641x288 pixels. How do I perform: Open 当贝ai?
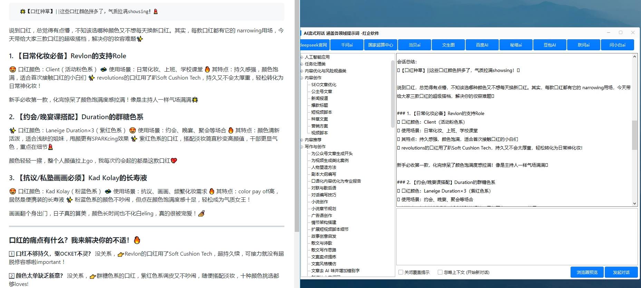coord(415,45)
